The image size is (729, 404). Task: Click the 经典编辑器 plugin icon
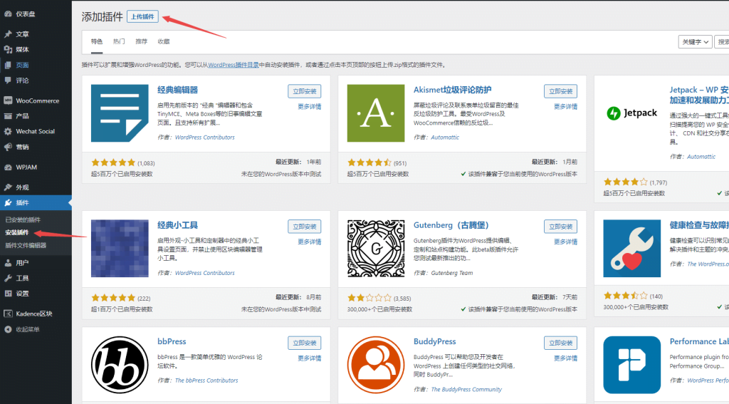[x=120, y=113]
